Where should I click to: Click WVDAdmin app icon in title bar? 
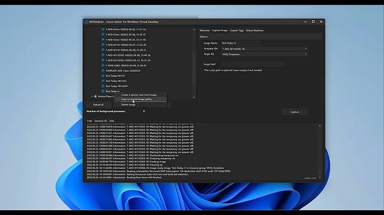[86, 22]
